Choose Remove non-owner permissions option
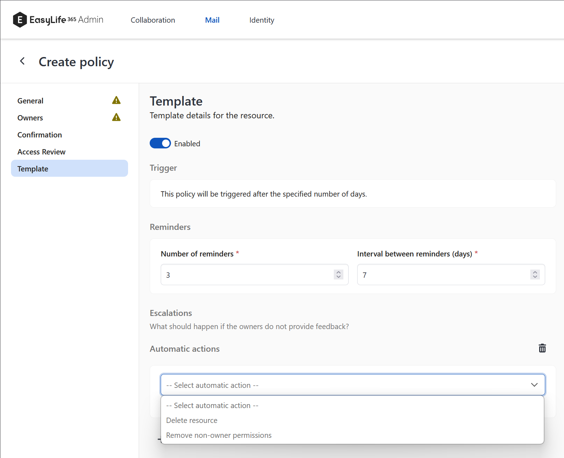 [x=219, y=435]
